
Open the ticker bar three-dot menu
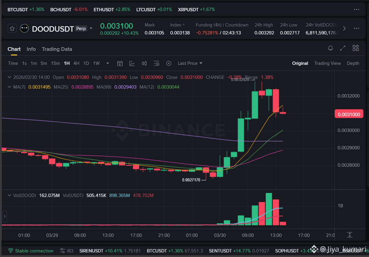click(356, 9)
